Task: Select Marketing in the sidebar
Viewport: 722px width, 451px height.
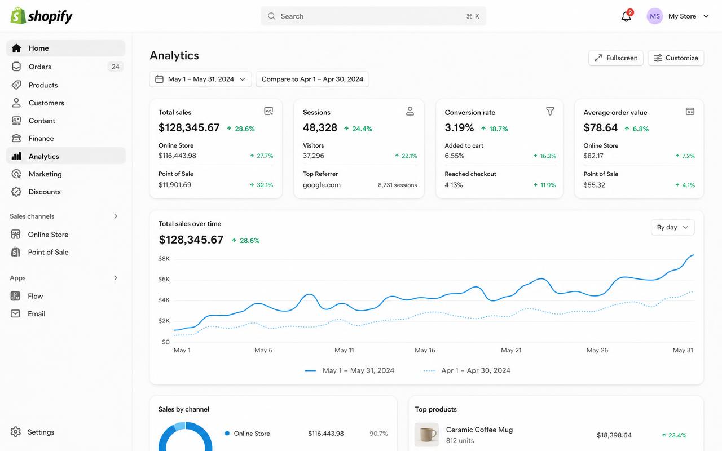Action: pos(66,174)
